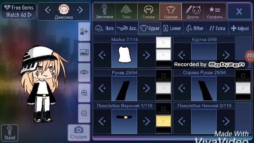Previous Пояс/юбка Нижний option arrow
The height and width of the screenshot is (143, 254).
[x=182, y=121]
